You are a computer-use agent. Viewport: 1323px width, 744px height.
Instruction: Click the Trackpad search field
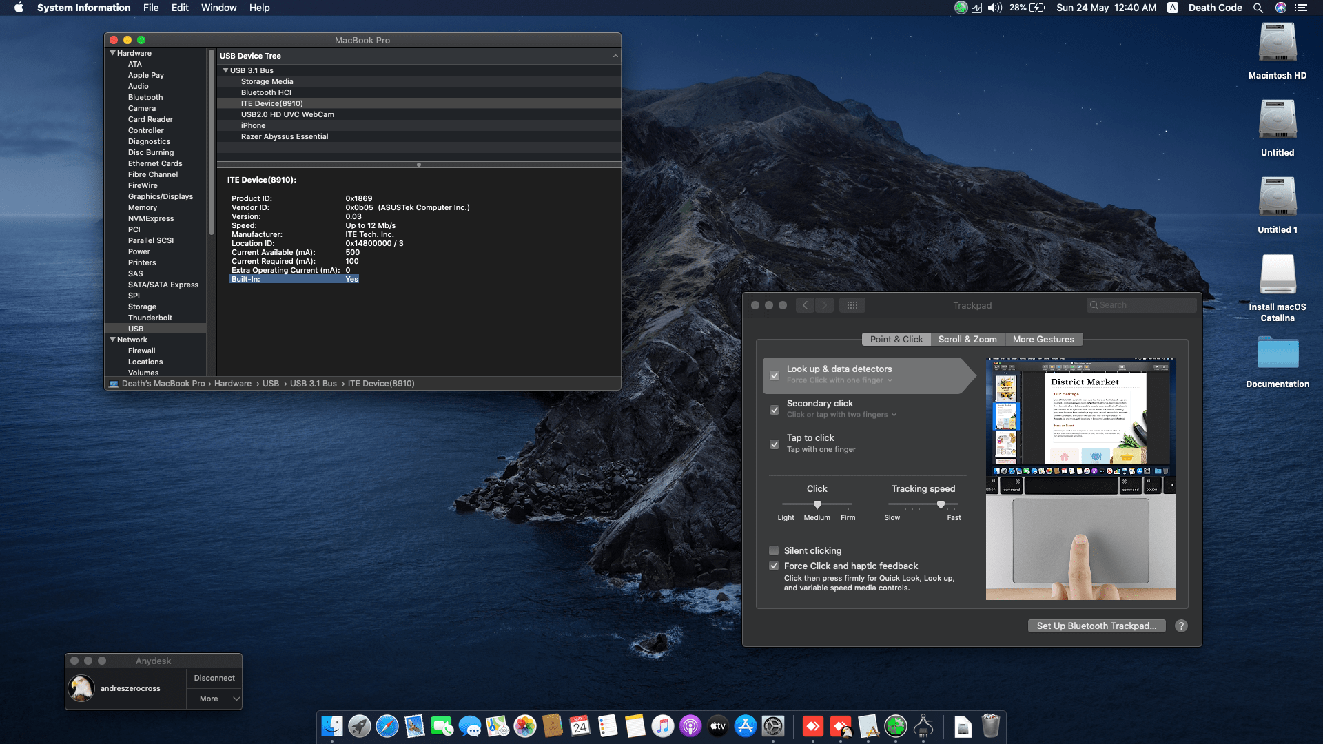[x=1141, y=305]
